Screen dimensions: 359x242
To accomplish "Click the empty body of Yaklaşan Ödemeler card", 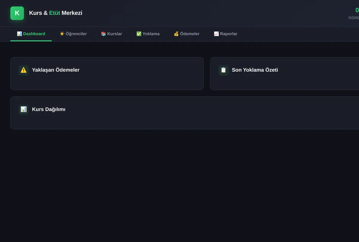I will [x=107, y=83].
